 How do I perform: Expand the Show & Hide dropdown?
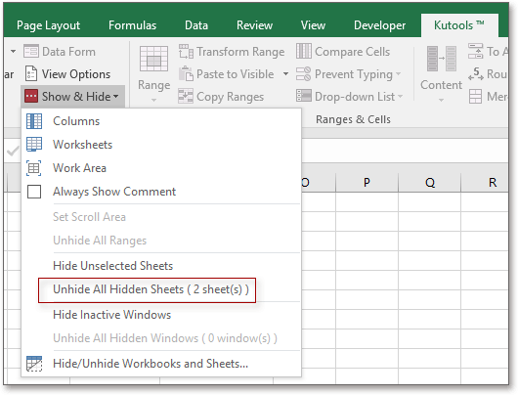(x=72, y=97)
